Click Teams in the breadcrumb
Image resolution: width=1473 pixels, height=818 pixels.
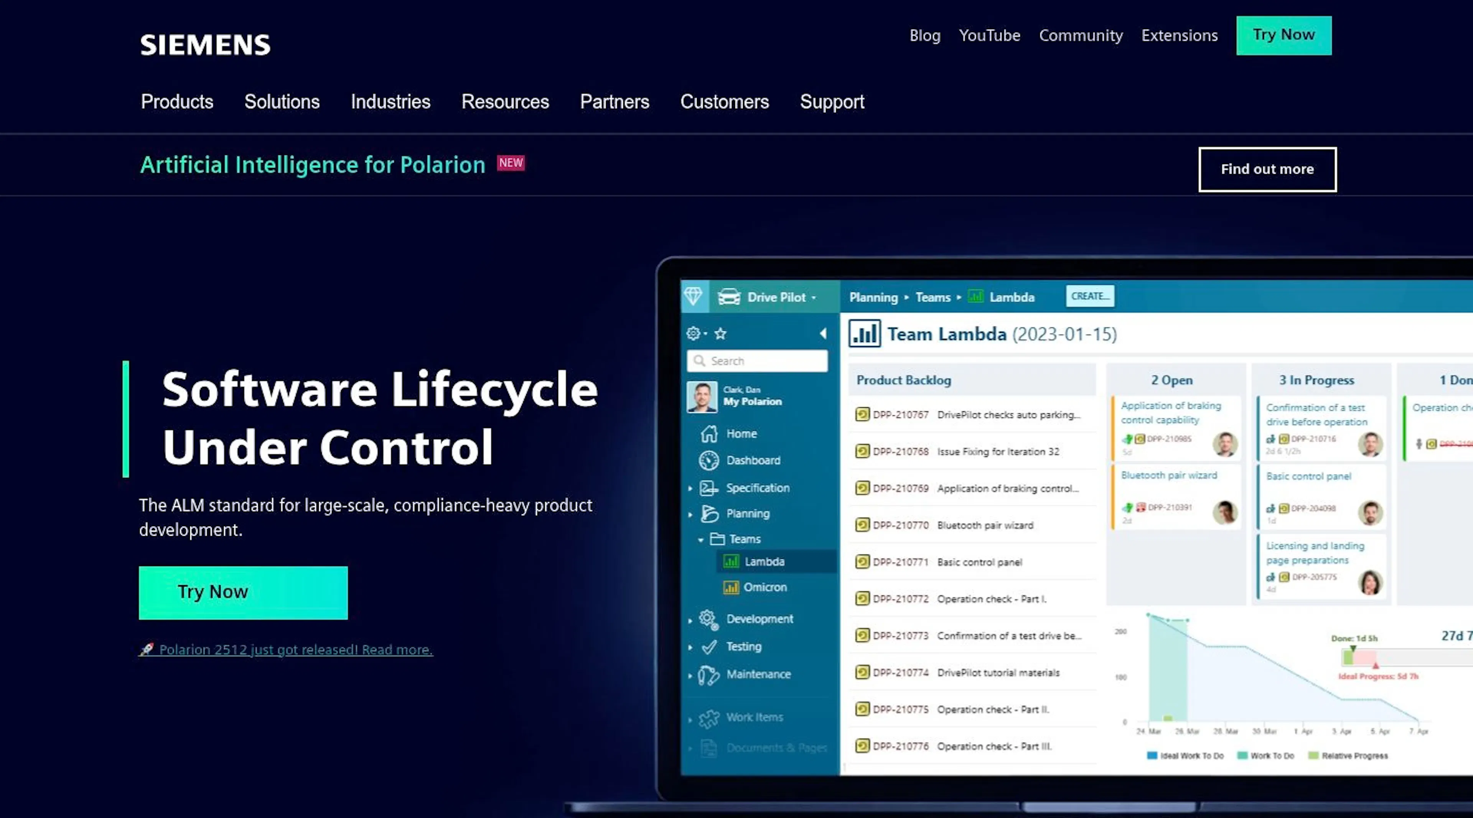click(x=933, y=297)
